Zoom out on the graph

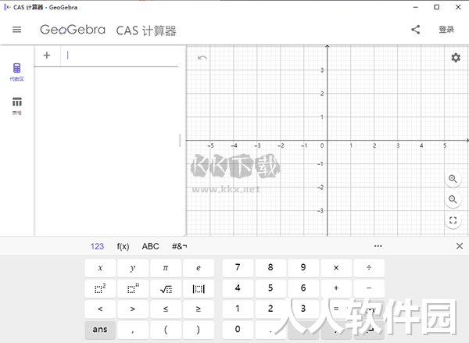[x=453, y=199]
